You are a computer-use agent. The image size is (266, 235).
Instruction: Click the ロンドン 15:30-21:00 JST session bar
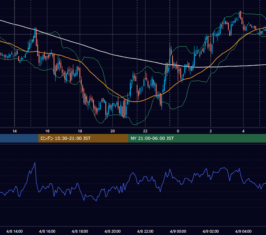tap(83, 138)
